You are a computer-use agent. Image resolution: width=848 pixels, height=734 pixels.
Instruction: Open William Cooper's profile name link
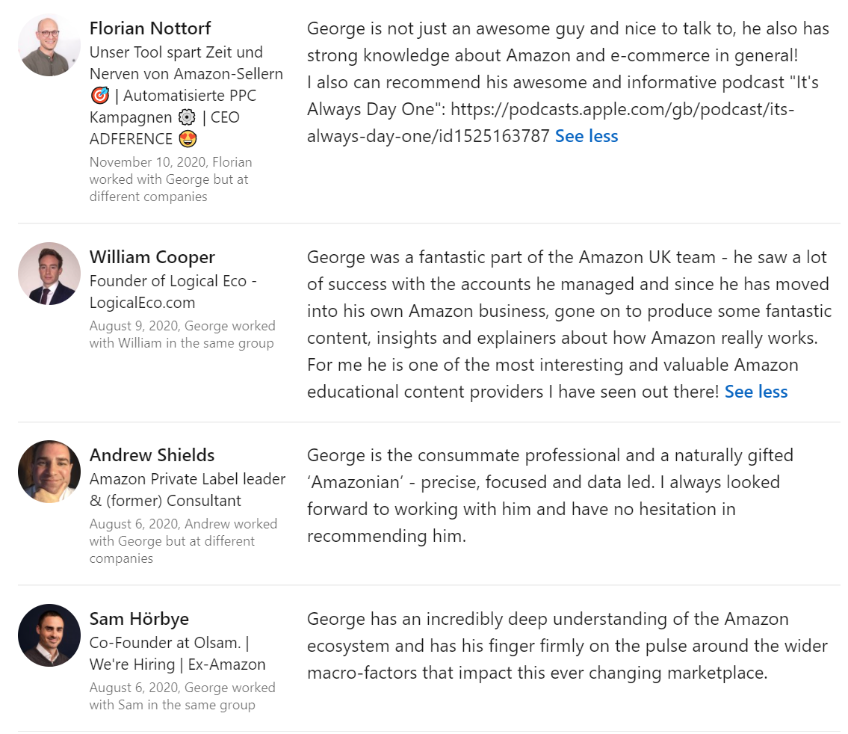[152, 257]
